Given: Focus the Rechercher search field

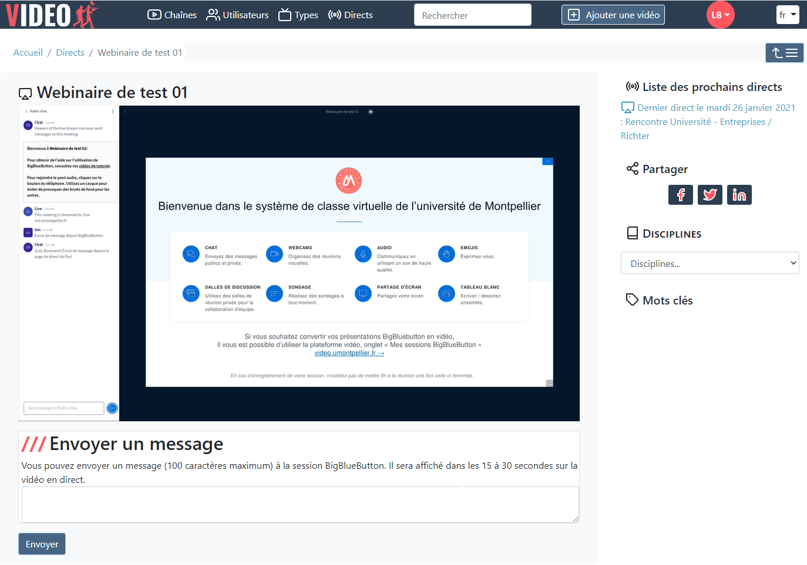Looking at the screenshot, I should (472, 15).
